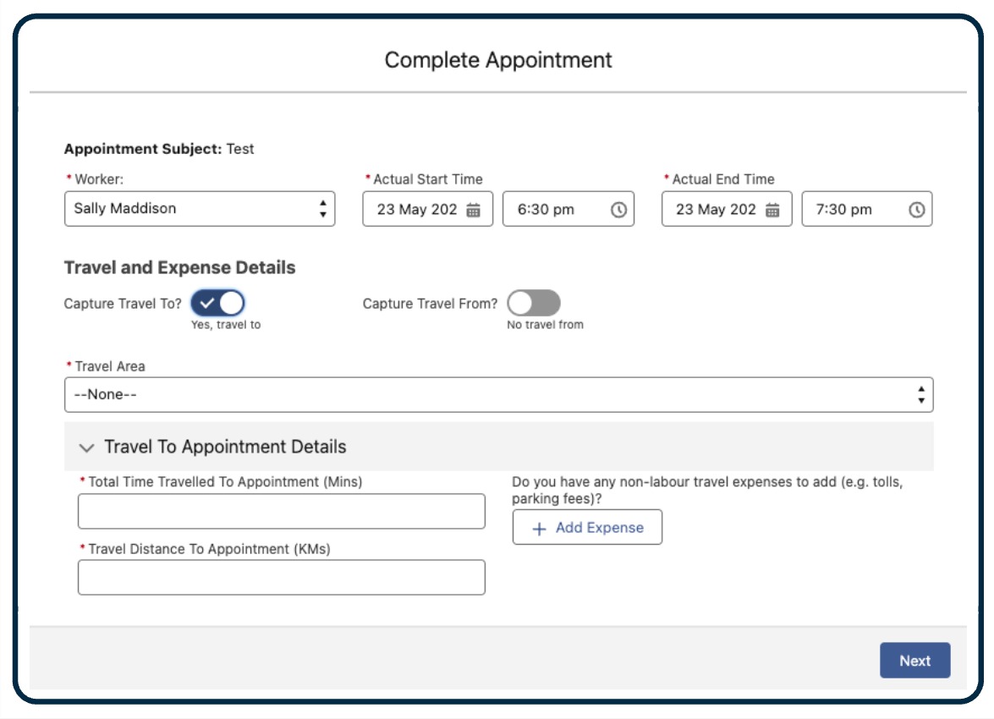Viewport: 994px width, 719px height.
Task: Click clock icon for start time
Action: point(618,210)
